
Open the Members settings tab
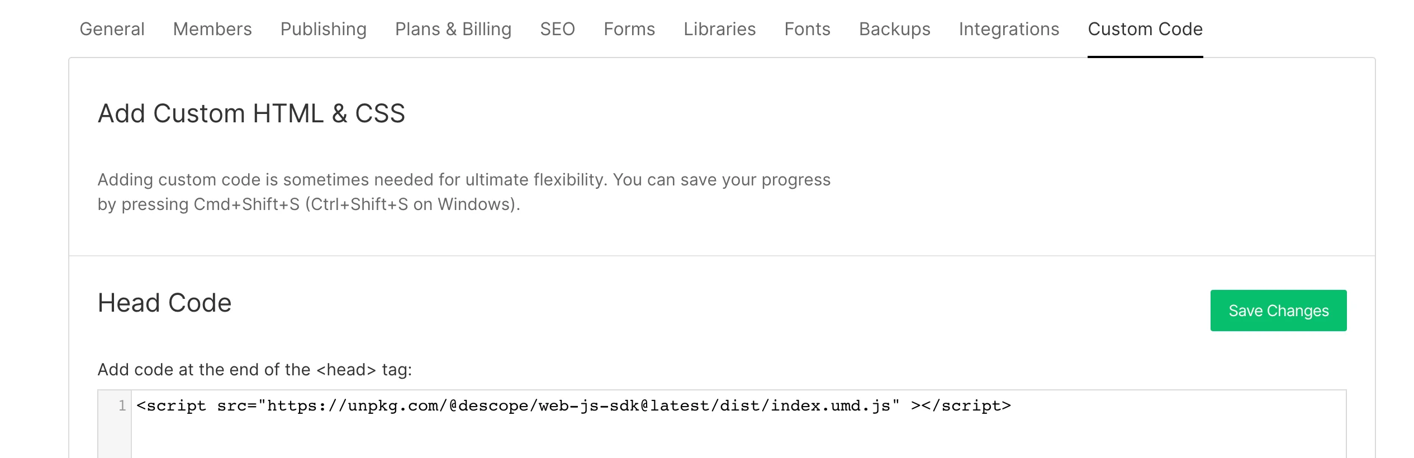coord(212,29)
